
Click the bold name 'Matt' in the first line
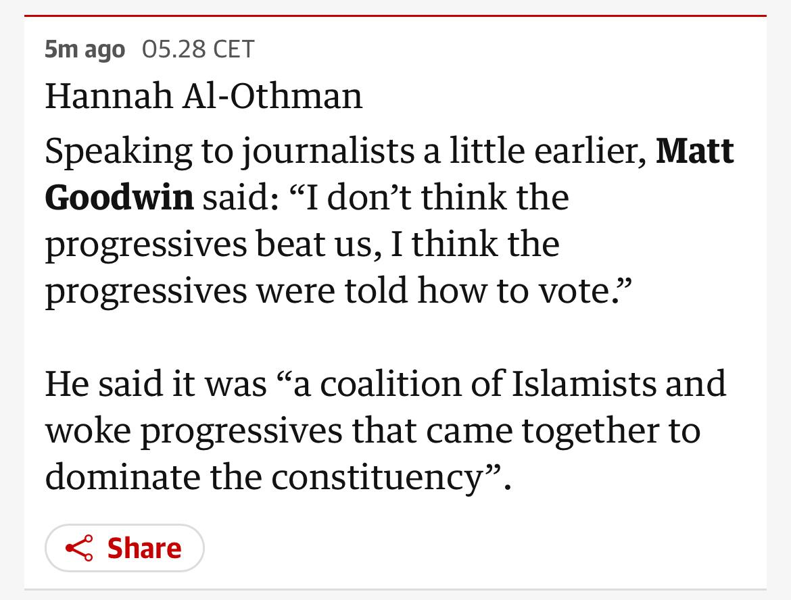click(694, 151)
